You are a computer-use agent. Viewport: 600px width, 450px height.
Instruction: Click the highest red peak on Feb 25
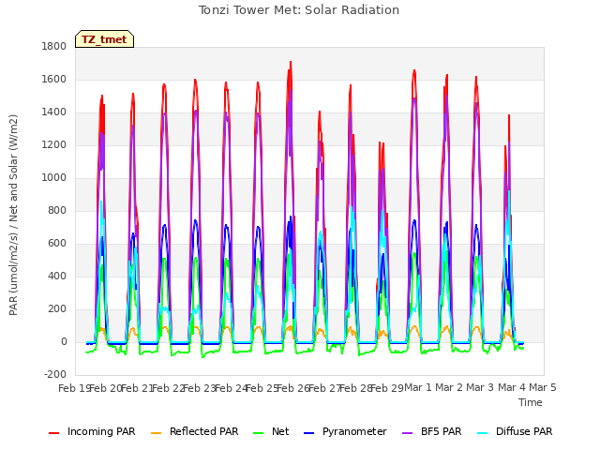pyautogui.click(x=291, y=62)
